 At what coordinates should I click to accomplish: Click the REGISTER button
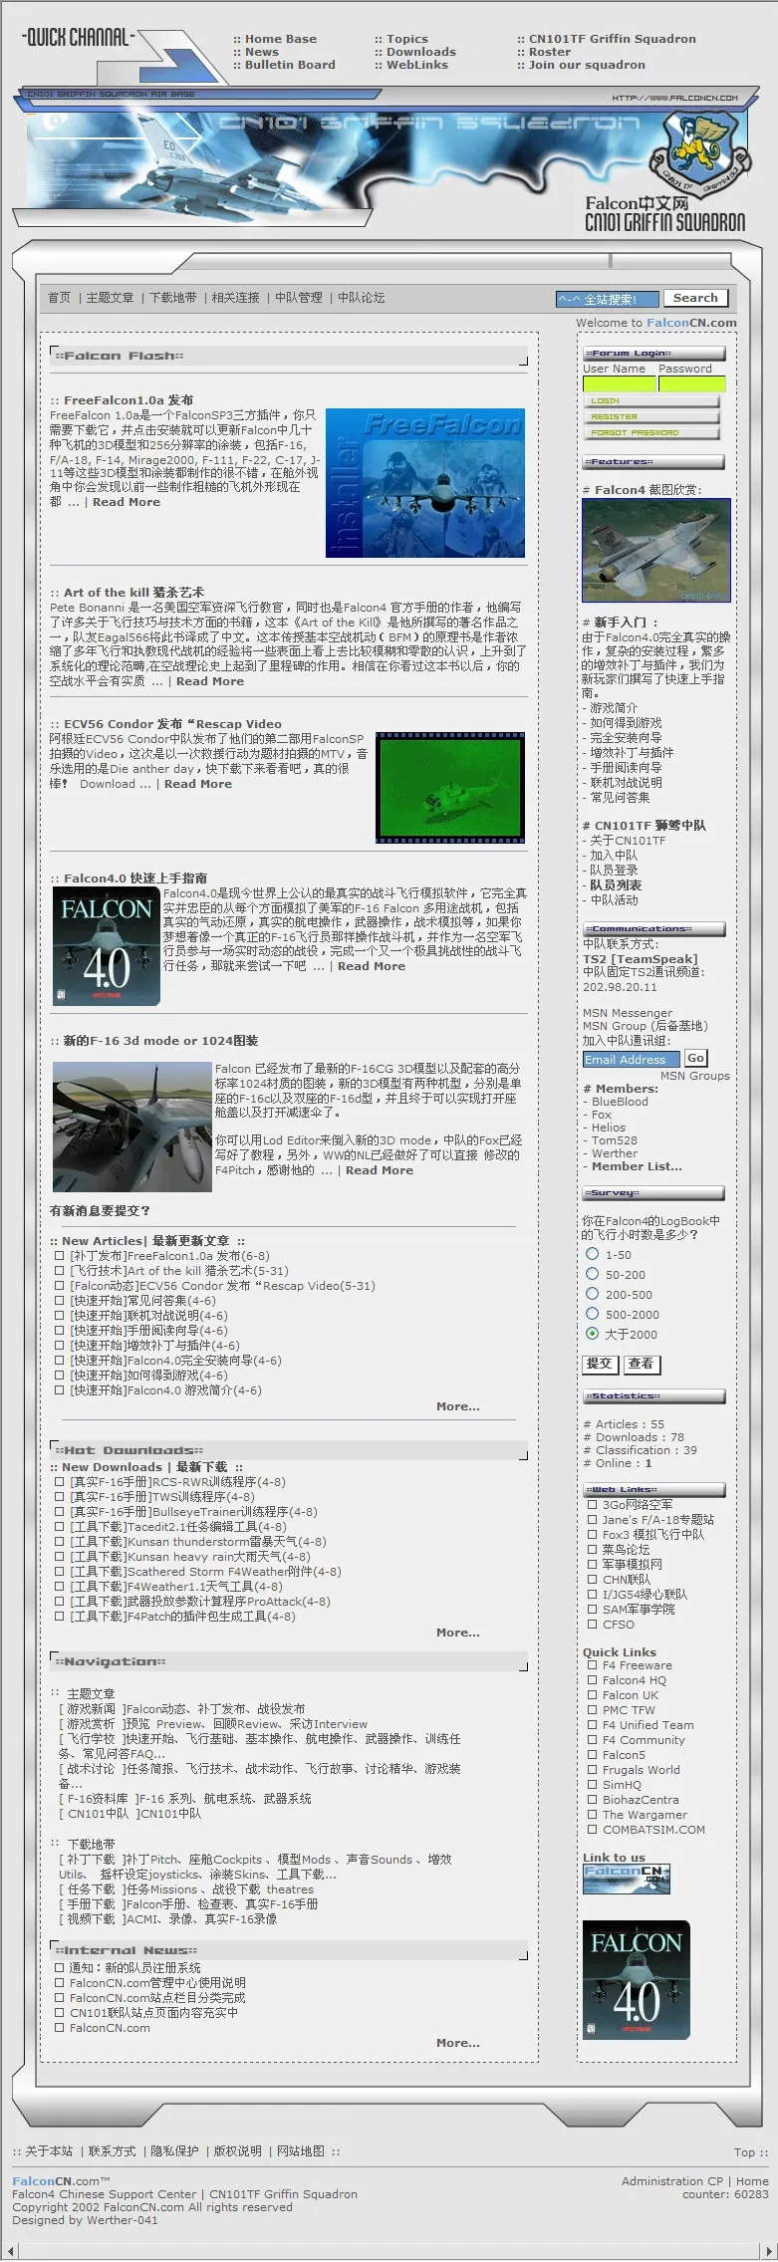(x=651, y=417)
